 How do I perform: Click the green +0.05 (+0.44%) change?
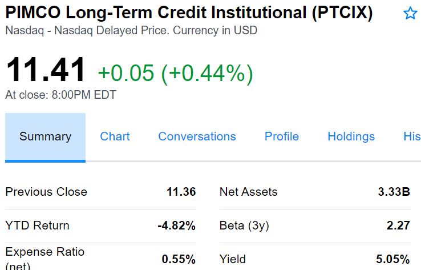click(175, 72)
